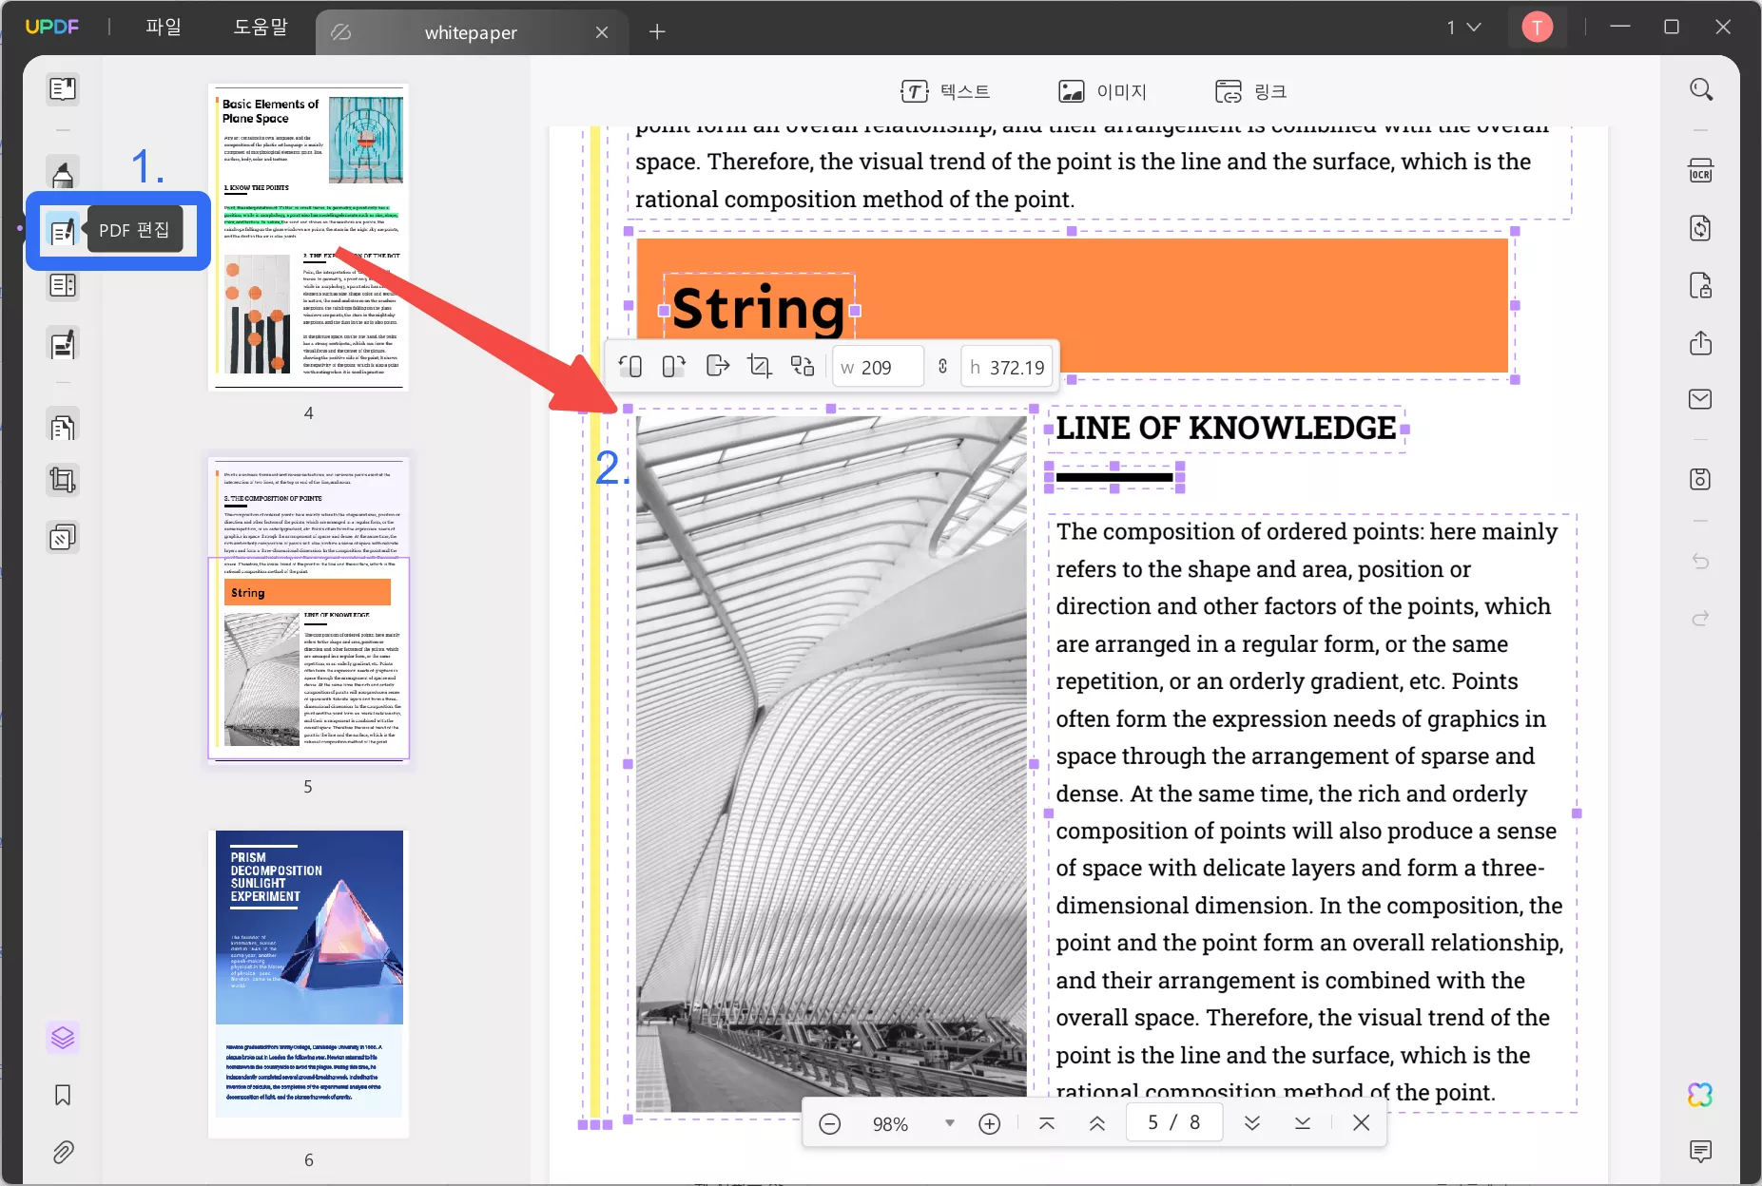Open the Reader mode icon in left sidebar
Screen dimensions: 1762x1186
point(63,89)
